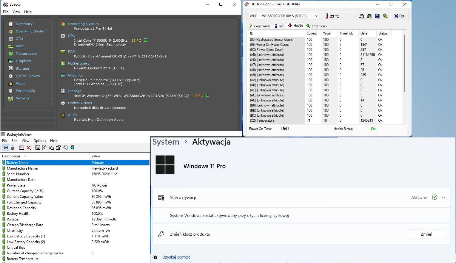Select Number of charge/discharge cycles row
This screenshot has height=263, width=456.
click(x=75, y=253)
